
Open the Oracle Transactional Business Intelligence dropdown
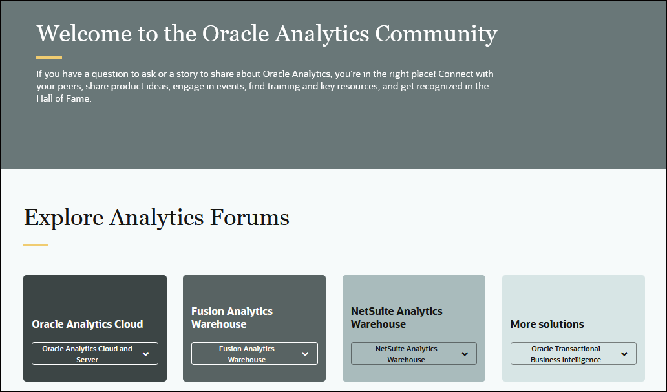tap(573, 353)
